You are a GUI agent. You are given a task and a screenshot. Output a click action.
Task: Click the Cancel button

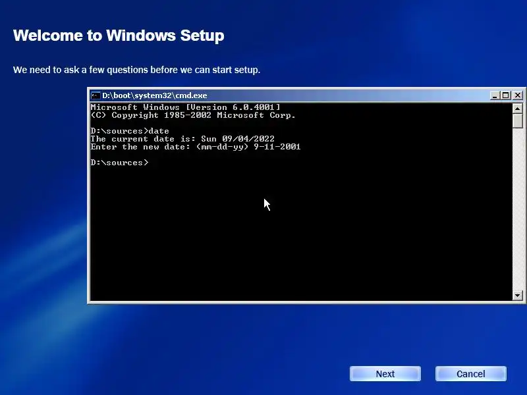[471, 374]
